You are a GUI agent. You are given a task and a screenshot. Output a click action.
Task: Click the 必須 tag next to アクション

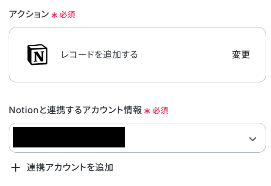[67, 14]
